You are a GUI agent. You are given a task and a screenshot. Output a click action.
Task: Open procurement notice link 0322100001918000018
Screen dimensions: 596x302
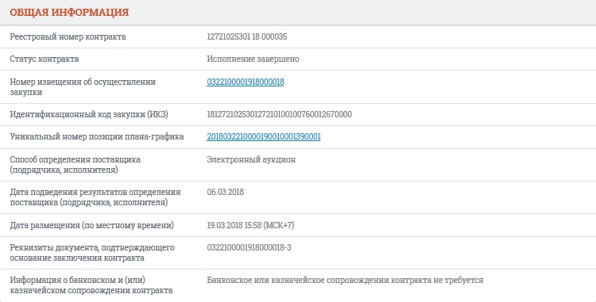point(246,82)
